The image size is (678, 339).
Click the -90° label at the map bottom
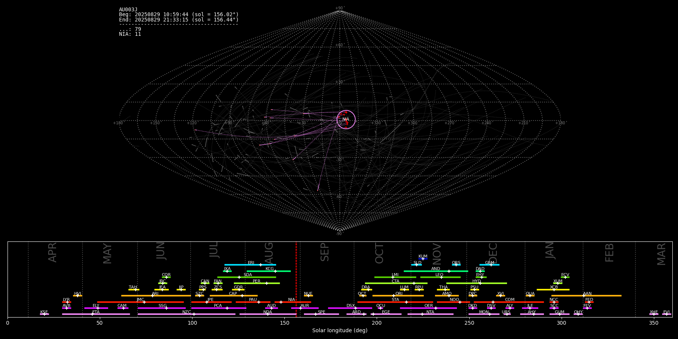pyautogui.click(x=340, y=234)
